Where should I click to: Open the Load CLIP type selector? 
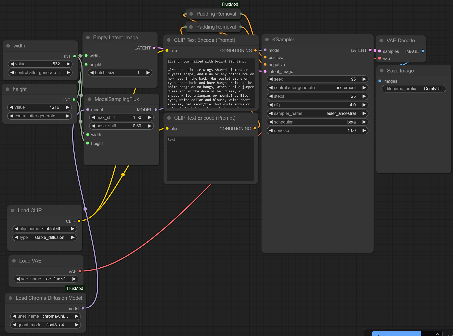pos(45,237)
